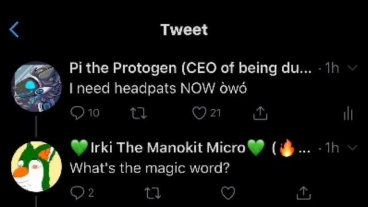Open dropdown chevron on Pi's tweet

click(352, 68)
